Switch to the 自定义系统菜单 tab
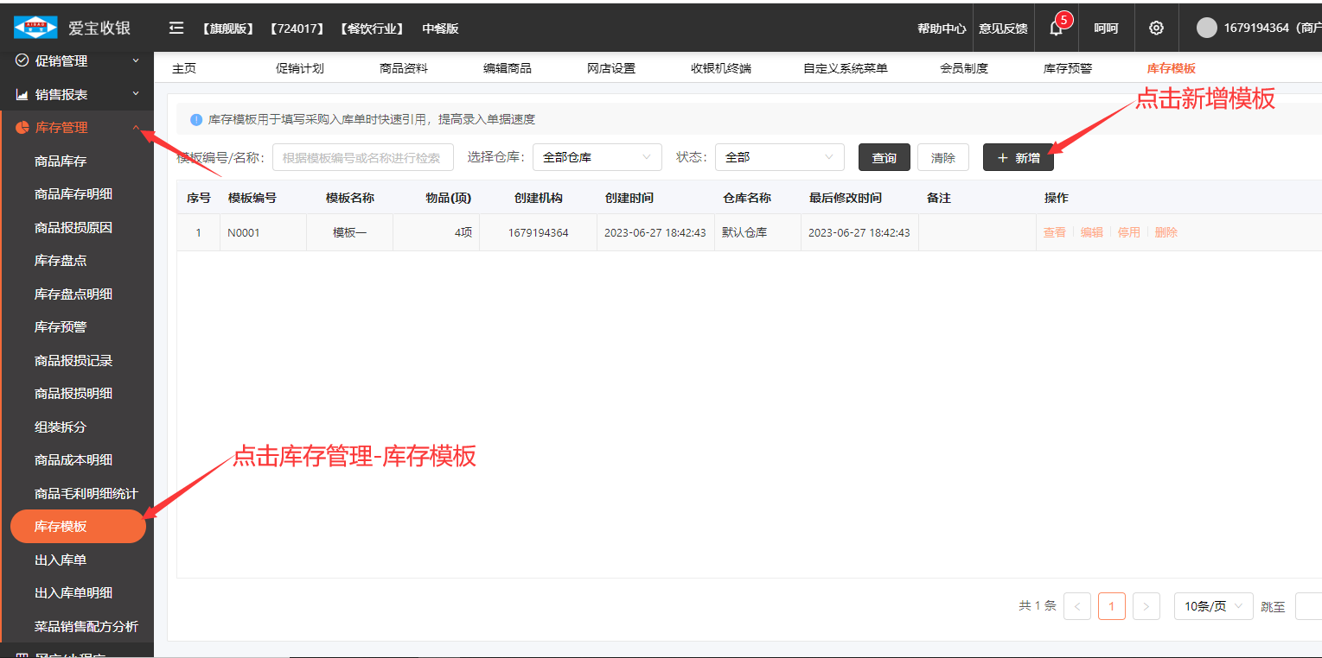Image resolution: width=1322 pixels, height=658 pixels. click(846, 68)
